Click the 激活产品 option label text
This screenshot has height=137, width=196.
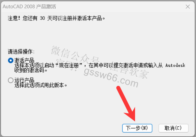coord(24,60)
